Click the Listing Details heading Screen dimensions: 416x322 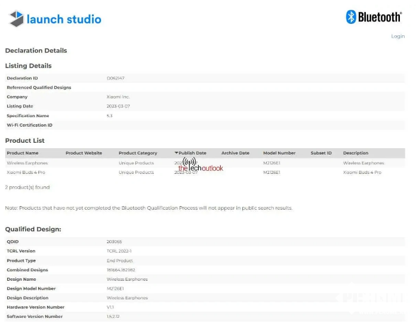29,66
